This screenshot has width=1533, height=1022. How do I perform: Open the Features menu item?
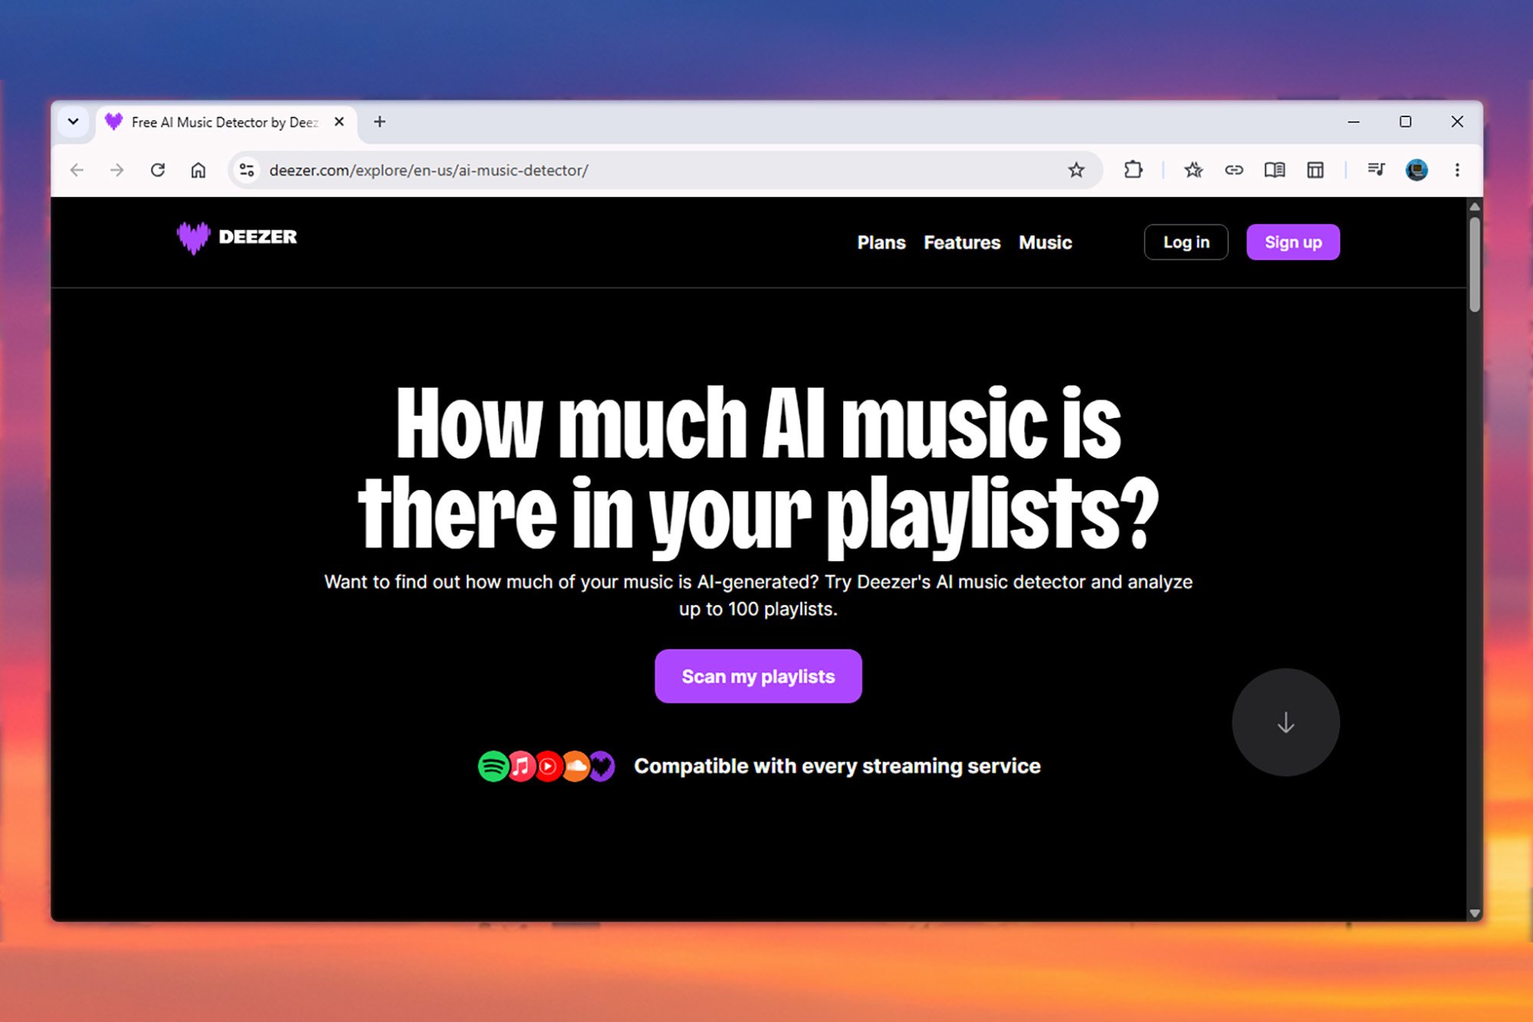962,242
